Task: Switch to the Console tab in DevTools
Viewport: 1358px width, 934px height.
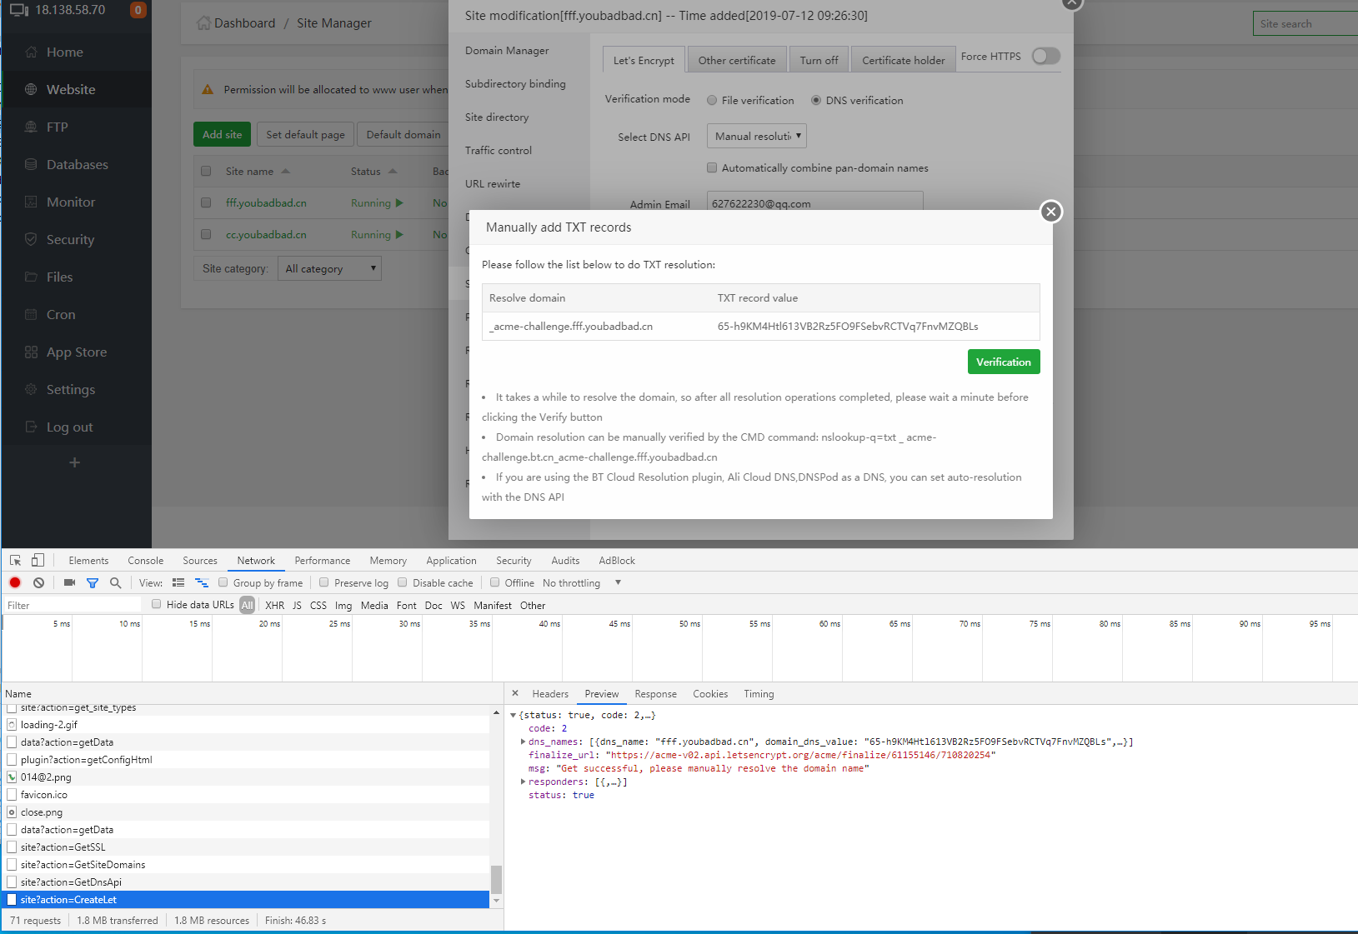Action: coord(145,561)
